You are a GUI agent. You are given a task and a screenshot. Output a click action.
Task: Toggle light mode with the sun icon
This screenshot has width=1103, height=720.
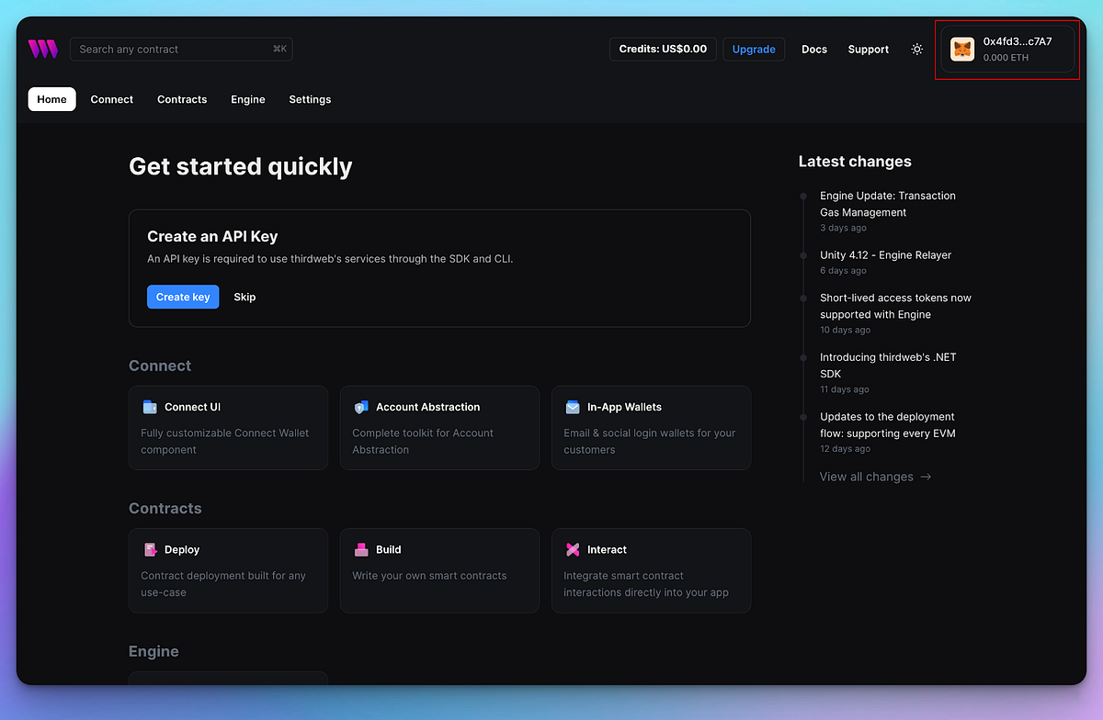coord(916,50)
